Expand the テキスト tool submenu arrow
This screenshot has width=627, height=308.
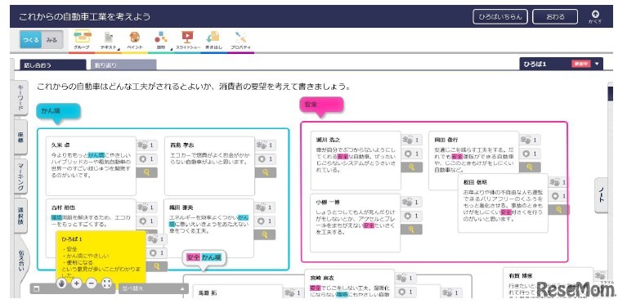[x=119, y=49]
